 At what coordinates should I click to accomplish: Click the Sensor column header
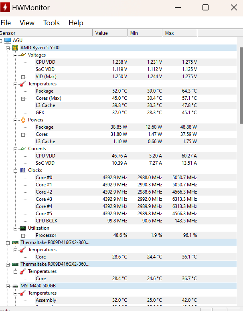[x=46, y=33]
